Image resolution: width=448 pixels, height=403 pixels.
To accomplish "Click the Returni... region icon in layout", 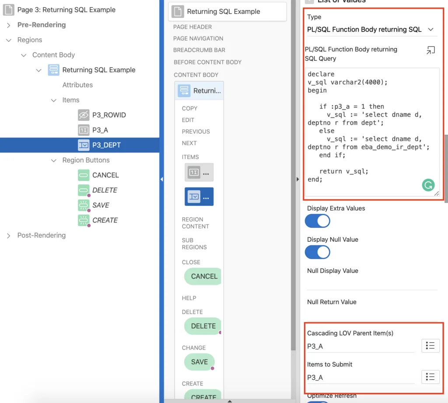I will (x=184, y=91).
